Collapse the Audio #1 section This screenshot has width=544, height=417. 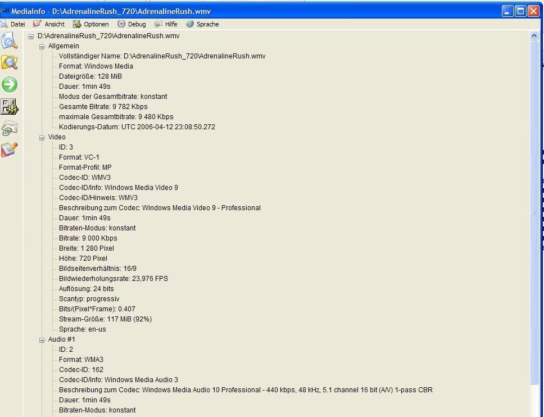[x=42, y=340]
